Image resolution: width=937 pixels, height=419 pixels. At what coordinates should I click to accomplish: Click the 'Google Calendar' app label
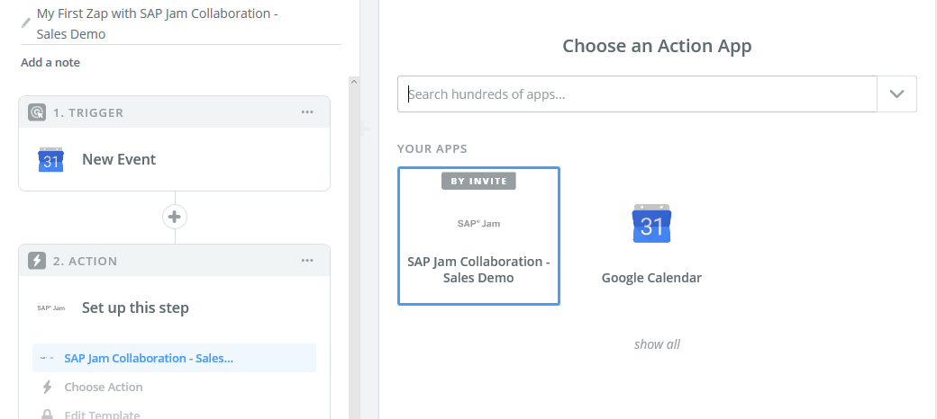[651, 278]
